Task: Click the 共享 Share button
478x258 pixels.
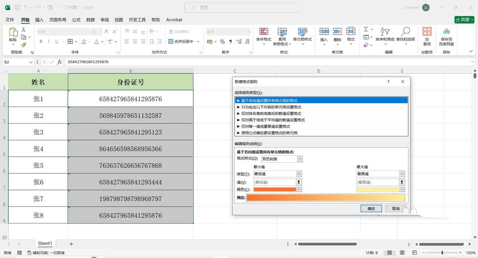Action: 464,19
